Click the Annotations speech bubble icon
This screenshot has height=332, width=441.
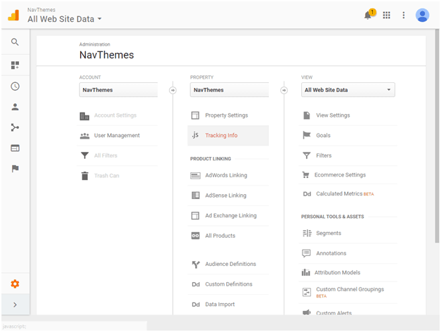306,253
